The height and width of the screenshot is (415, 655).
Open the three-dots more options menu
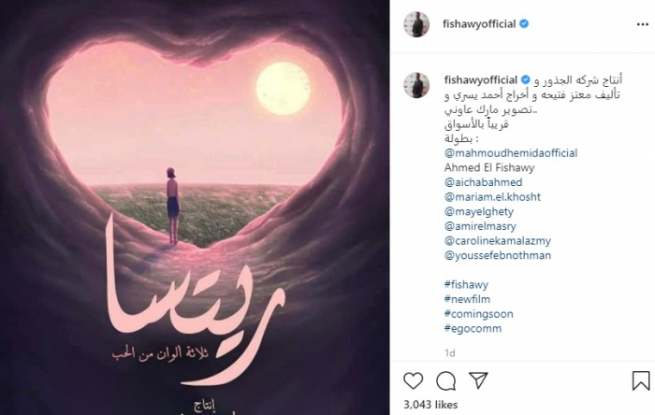tap(642, 24)
